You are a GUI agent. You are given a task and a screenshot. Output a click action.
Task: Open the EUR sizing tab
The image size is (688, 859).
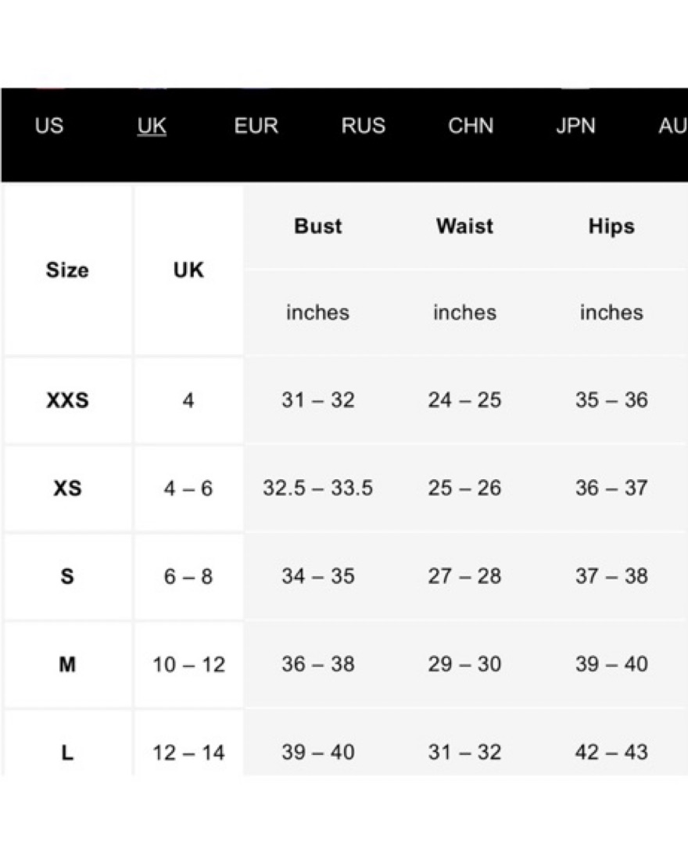[x=256, y=126]
